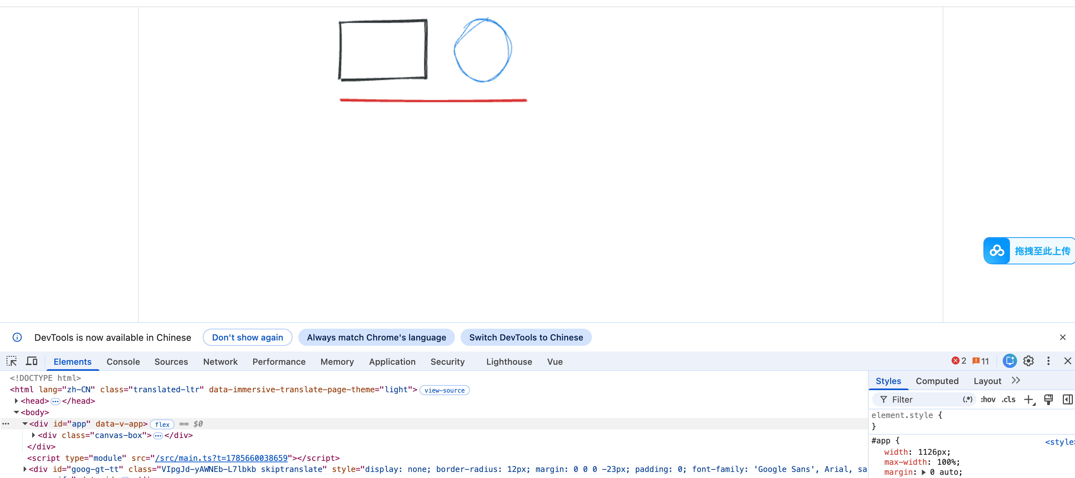Screen dimensions: 1075x478
Task: Toggle the :hov element state panel
Action: (988, 400)
